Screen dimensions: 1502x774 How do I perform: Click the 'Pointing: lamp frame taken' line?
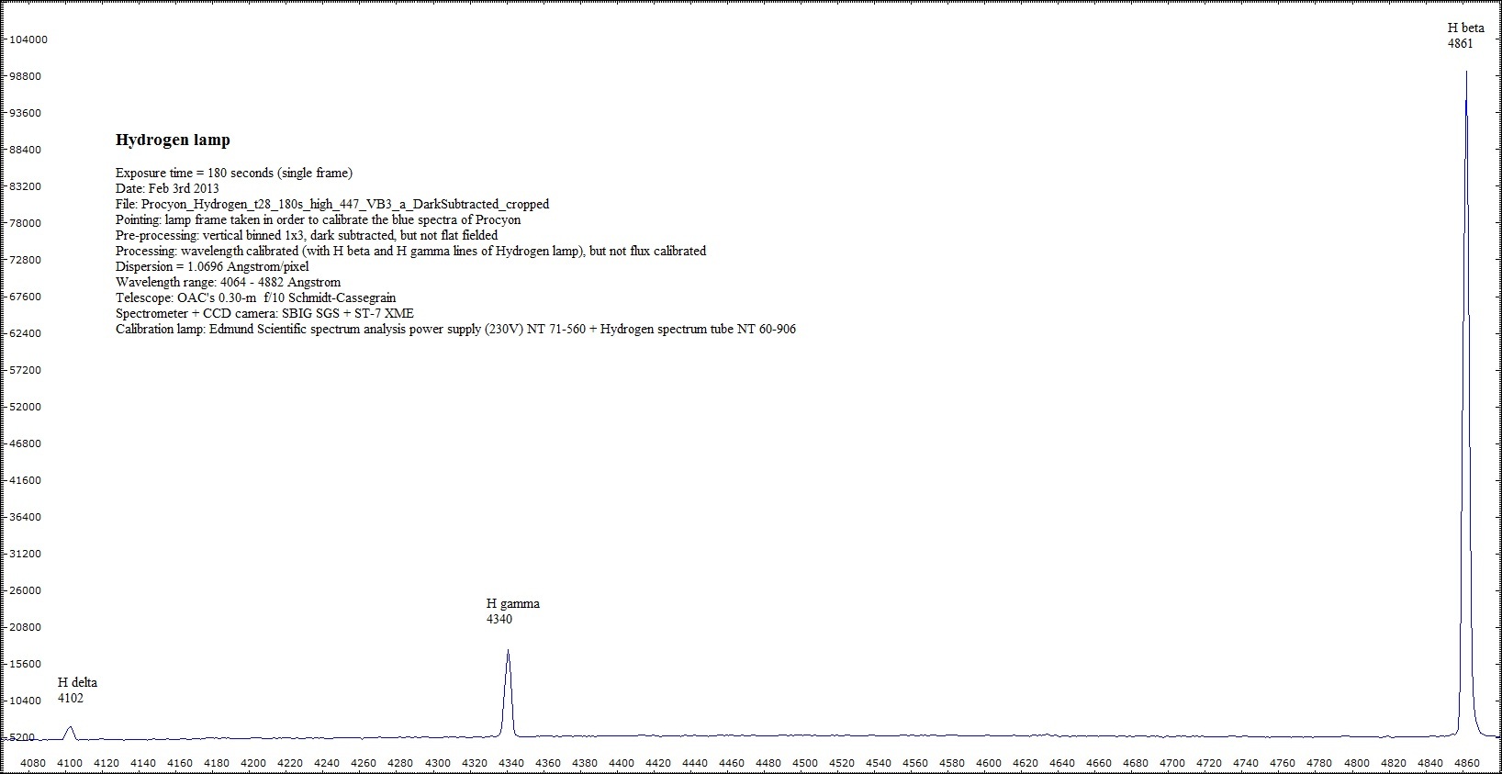(x=318, y=219)
